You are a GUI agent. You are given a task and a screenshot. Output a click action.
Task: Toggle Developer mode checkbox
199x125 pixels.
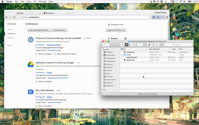(x=109, y=25)
